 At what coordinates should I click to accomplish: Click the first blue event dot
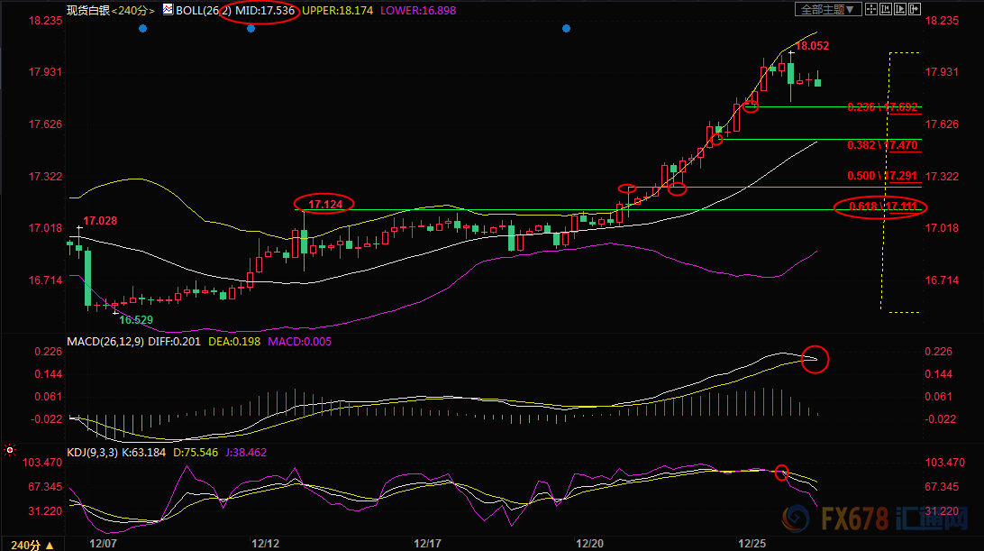coord(142,29)
